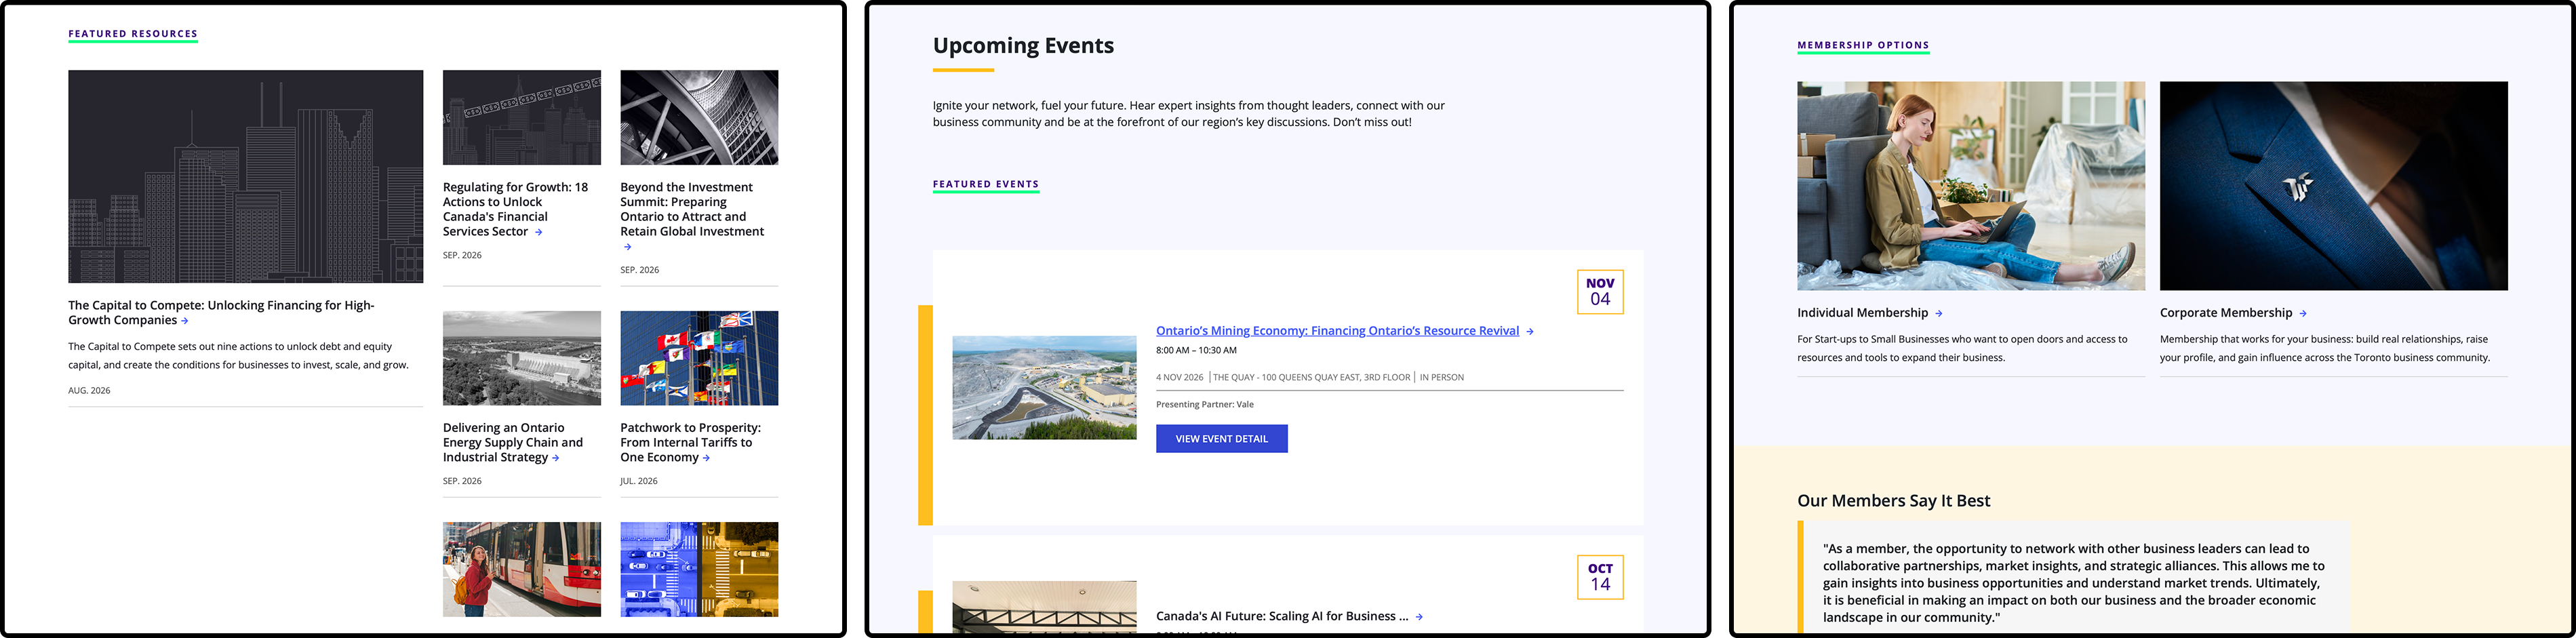Click the Regulating for Growth skyline thumbnail
2576x638 pixels.
[x=522, y=117]
